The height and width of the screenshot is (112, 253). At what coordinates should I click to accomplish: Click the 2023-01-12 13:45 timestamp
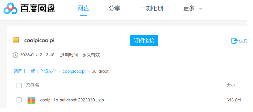click(x=37, y=55)
